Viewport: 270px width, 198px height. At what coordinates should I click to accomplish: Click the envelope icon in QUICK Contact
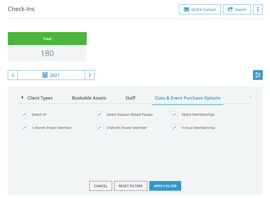click(x=186, y=9)
